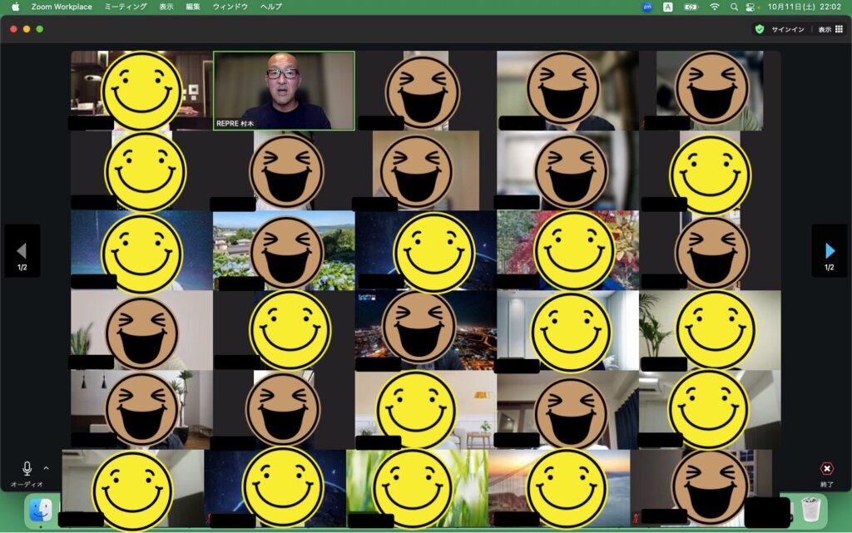Toggle the input source A icon
The image size is (852, 533).
coord(668,7)
